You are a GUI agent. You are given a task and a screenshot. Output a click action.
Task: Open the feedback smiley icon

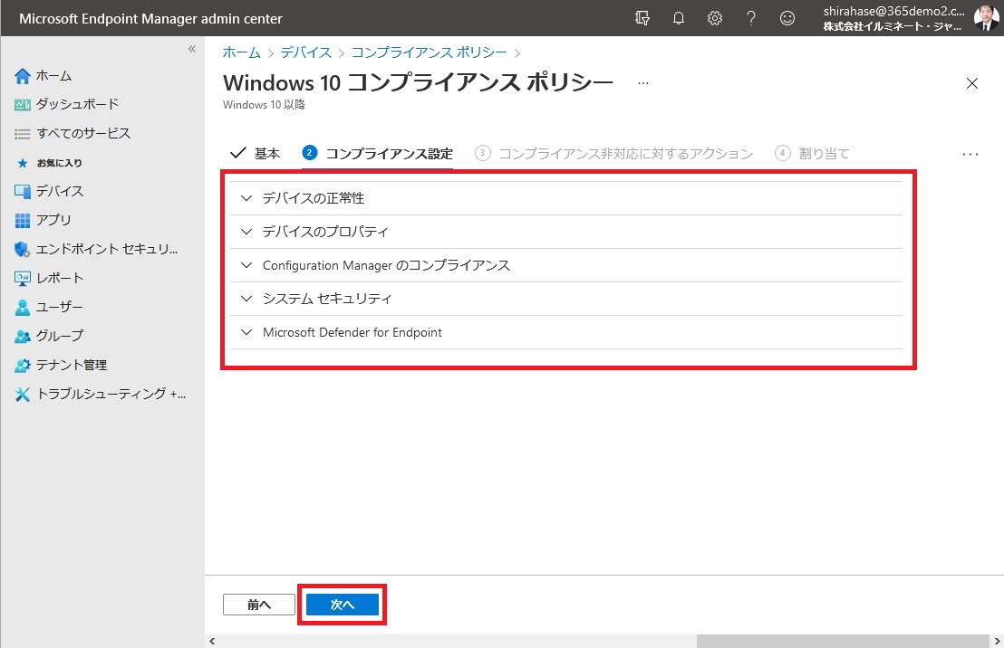coord(787,18)
